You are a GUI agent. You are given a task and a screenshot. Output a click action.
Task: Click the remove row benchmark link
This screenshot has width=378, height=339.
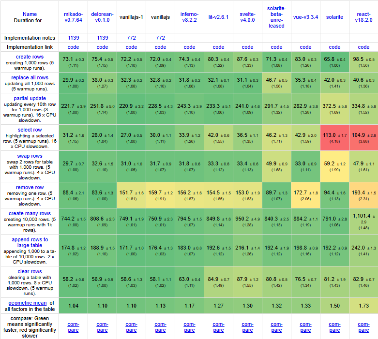pos(30,188)
